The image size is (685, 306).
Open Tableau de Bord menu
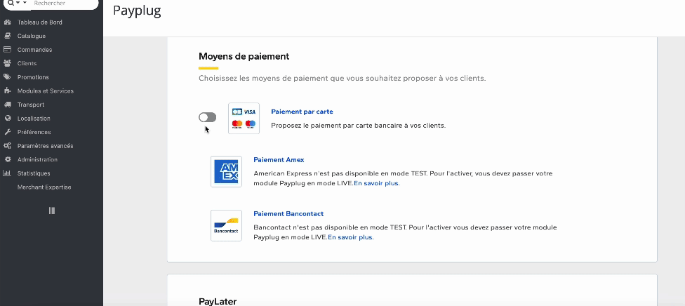point(40,22)
